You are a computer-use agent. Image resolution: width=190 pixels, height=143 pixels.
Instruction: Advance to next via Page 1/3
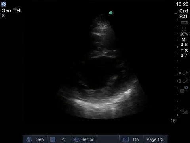(x=155, y=139)
